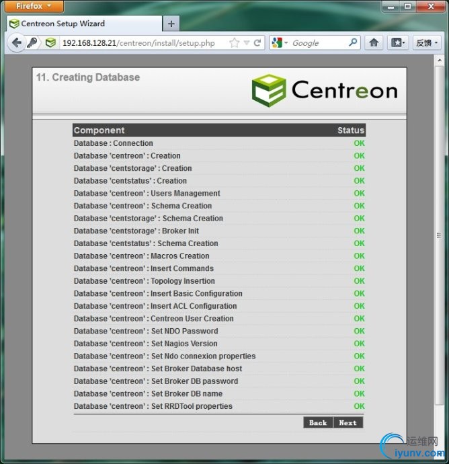449x464 pixels.
Task: Open the URL history dropdown arrow
Action: click(x=247, y=43)
